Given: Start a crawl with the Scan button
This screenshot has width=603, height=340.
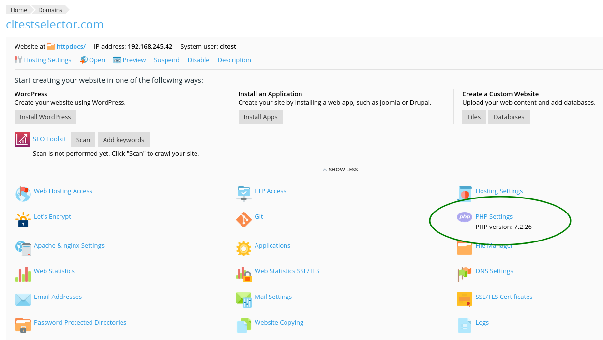Looking at the screenshot, I should pyautogui.click(x=83, y=139).
